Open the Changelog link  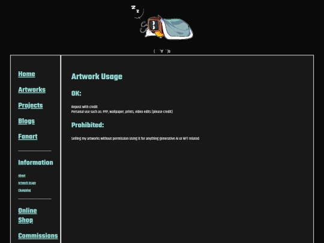pyautogui.click(x=25, y=190)
